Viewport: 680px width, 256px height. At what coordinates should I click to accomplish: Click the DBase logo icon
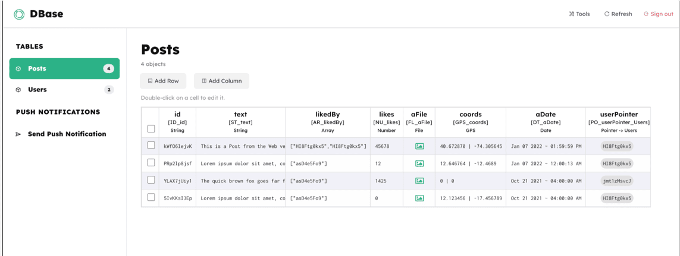(19, 14)
